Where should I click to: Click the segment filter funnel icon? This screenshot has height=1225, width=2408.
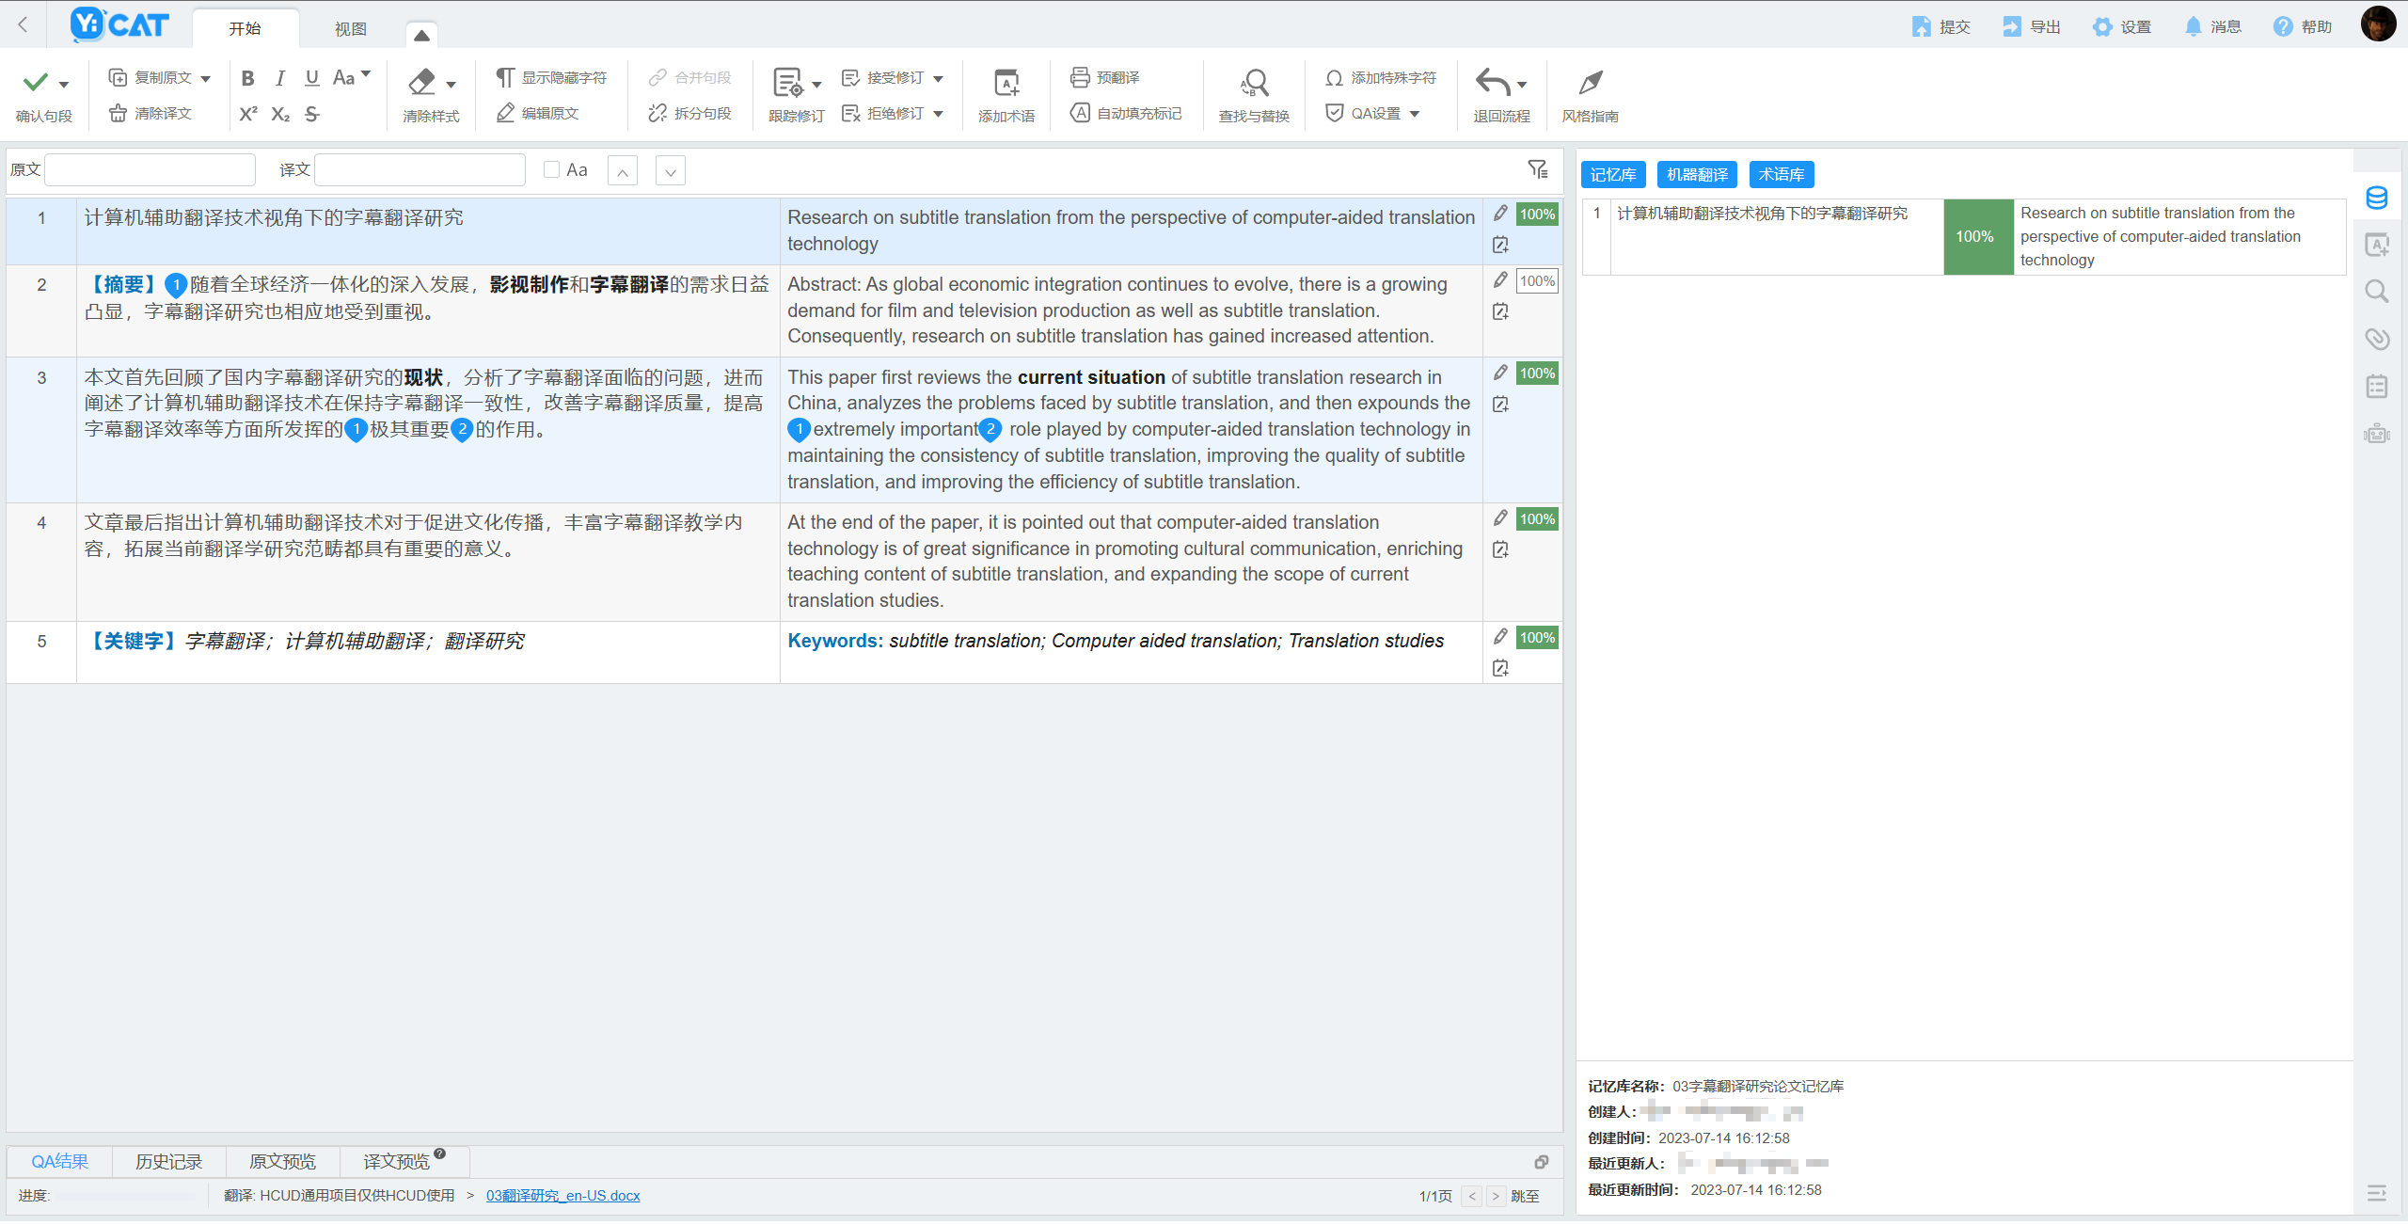1537,169
